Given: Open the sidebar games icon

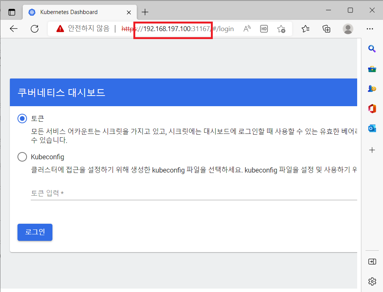Looking at the screenshot, I should [x=372, y=88].
